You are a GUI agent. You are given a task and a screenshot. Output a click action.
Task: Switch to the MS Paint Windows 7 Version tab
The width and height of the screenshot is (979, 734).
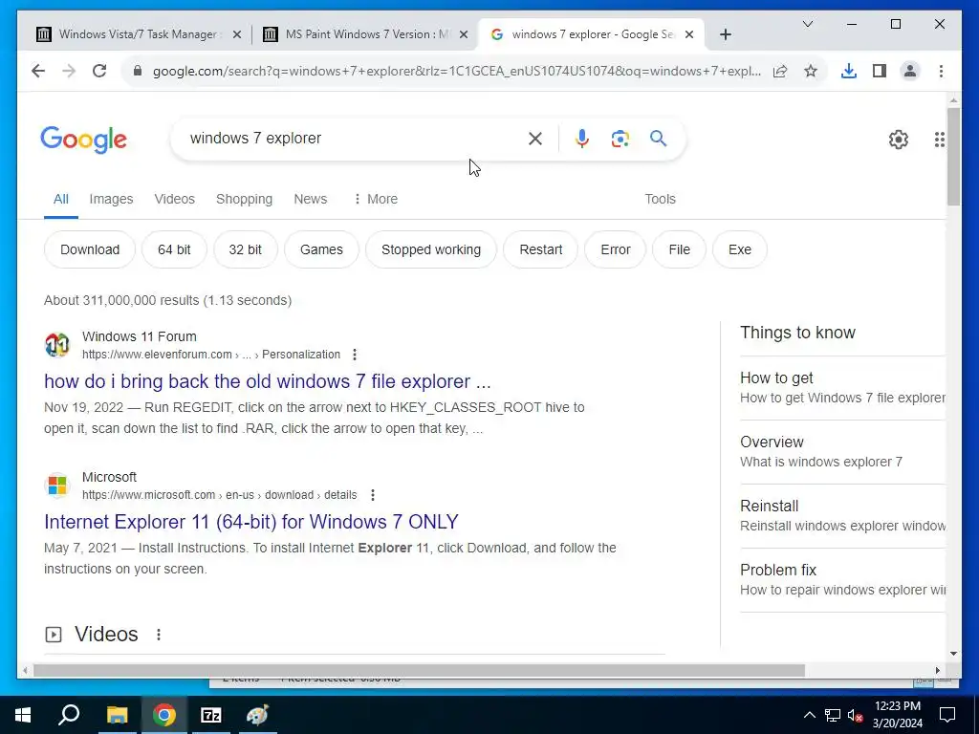[365, 34]
